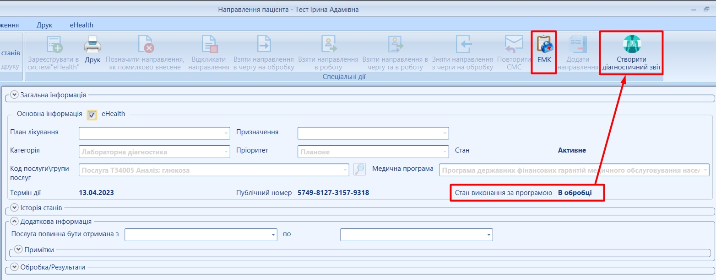This screenshot has height=280, width=716.
Task: Click the Активне status text
Action: (572, 150)
